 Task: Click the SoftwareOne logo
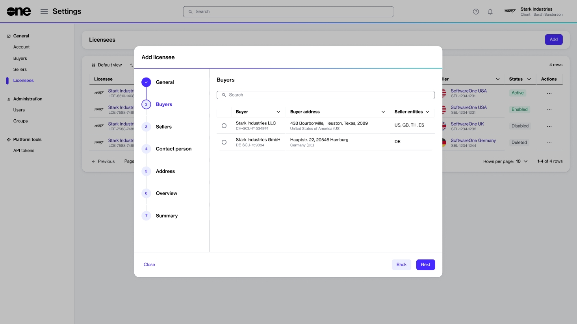click(19, 11)
